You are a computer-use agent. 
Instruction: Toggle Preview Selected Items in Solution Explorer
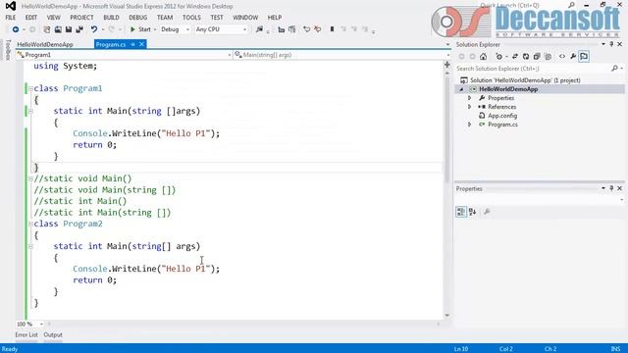coord(584,57)
